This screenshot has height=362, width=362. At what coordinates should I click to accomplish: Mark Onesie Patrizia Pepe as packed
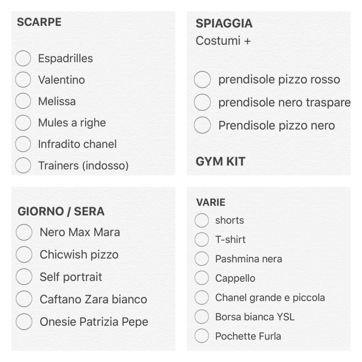coord(24,322)
